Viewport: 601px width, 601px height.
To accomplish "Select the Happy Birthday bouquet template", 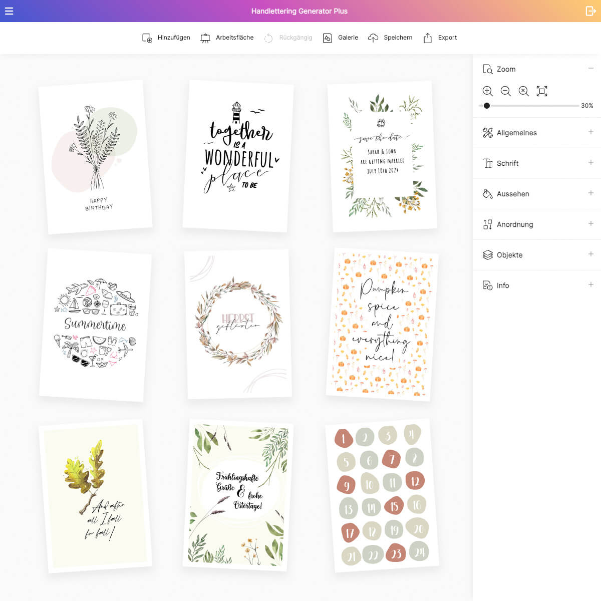I will (95, 157).
